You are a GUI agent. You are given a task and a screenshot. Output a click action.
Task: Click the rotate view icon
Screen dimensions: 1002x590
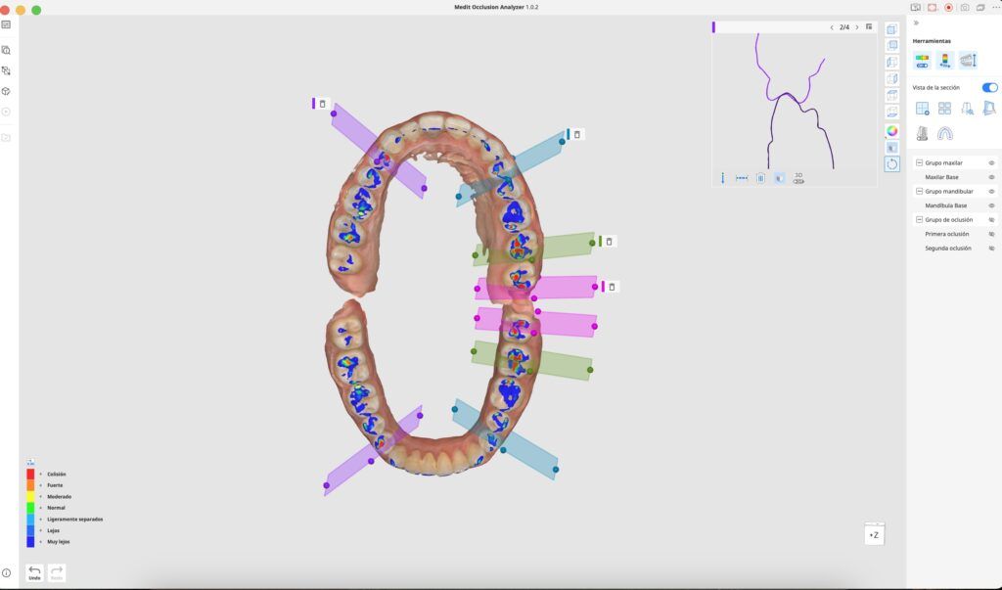[892, 164]
